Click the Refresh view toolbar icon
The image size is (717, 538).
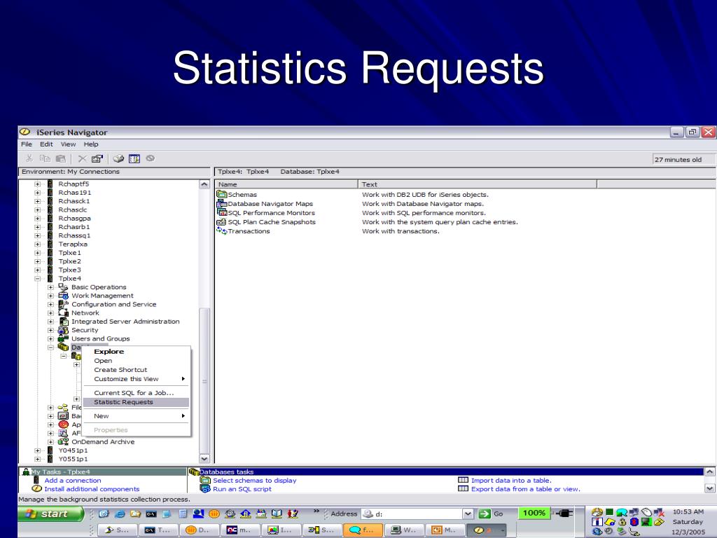pyautogui.click(x=134, y=158)
